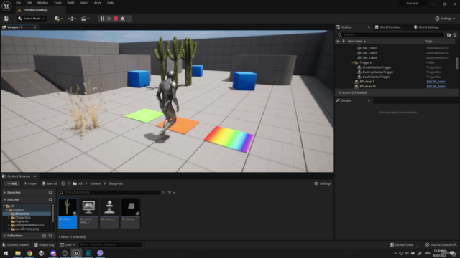
Task: Open the play options three-dot menu
Action: pyautogui.click(x=129, y=19)
